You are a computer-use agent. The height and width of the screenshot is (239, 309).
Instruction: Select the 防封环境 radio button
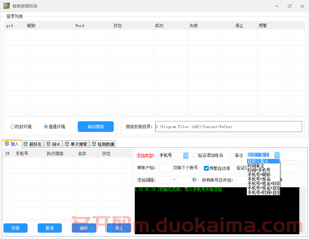pos(12,126)
